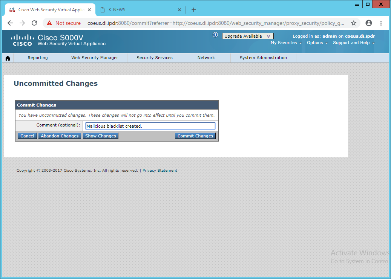Maximize the browser window
Image resolution: width=391 pixels, height=279 pixels.
coord(367,5)
